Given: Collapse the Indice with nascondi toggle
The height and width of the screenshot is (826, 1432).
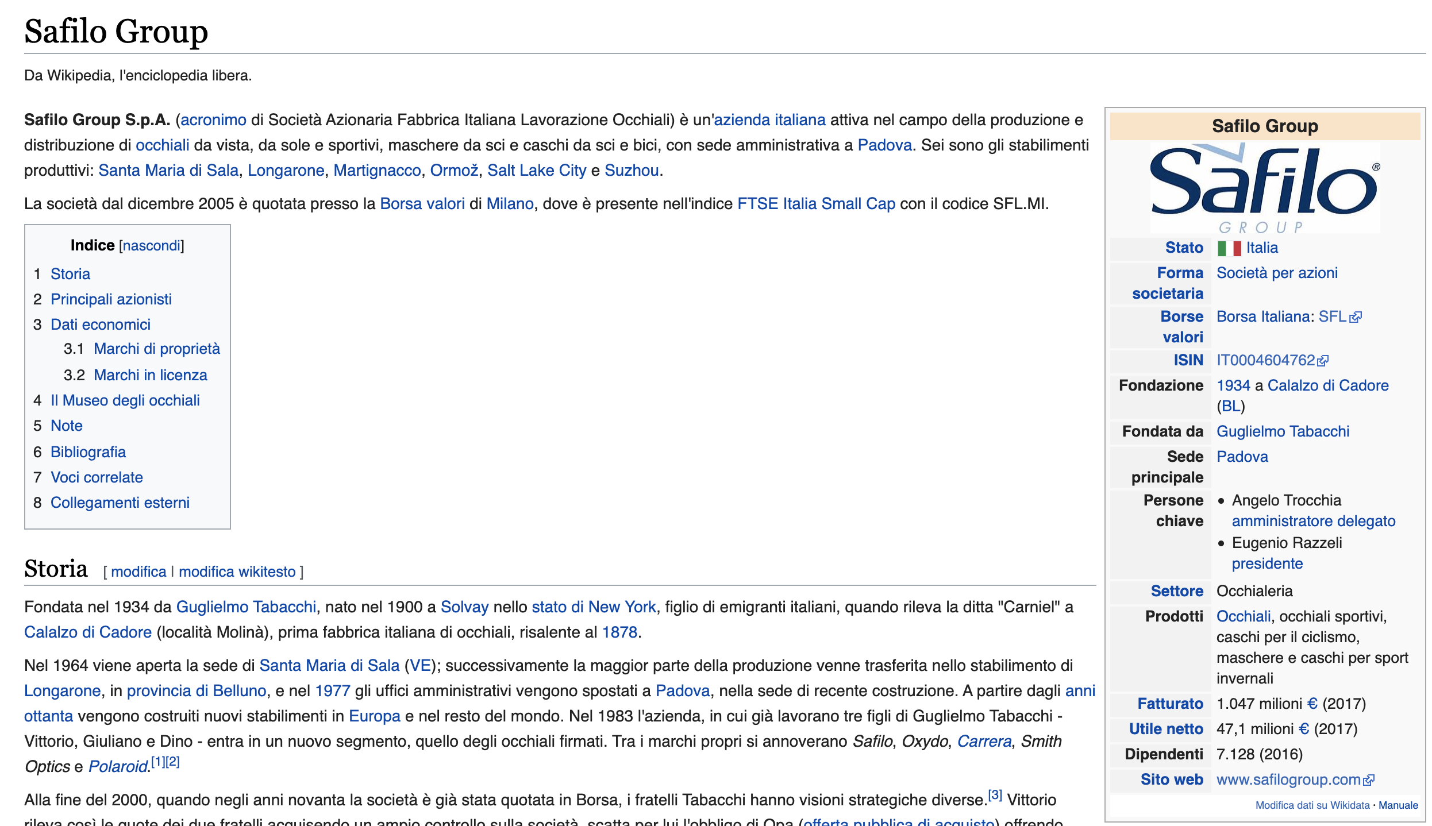Looking at the screenshot, I should click(x=152, y=246).
